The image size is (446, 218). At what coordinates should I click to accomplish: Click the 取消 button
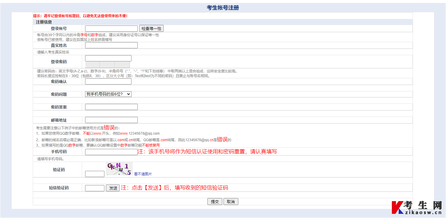[x=231, y=202]
